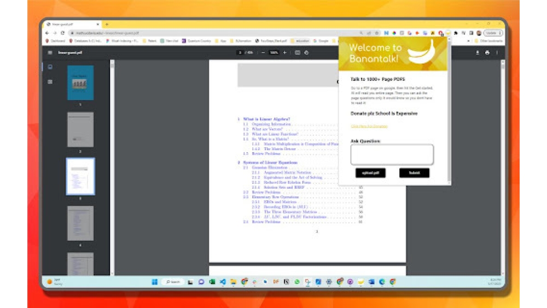Go forward in the browser
This screenshot has height=308, width=547.
tap(55, 33)
